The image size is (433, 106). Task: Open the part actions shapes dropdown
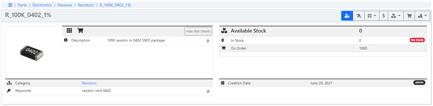click(422, 16)
